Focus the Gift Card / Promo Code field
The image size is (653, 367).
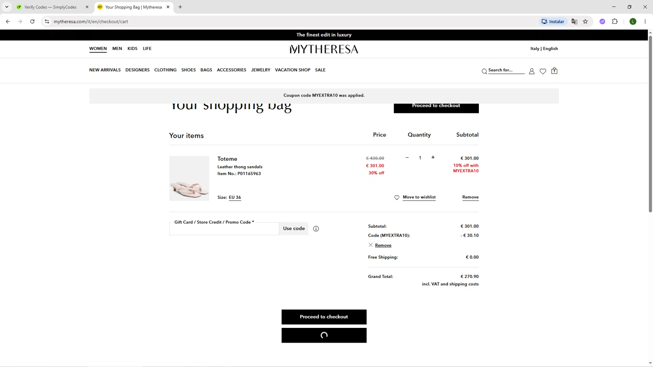coord(224,229)
